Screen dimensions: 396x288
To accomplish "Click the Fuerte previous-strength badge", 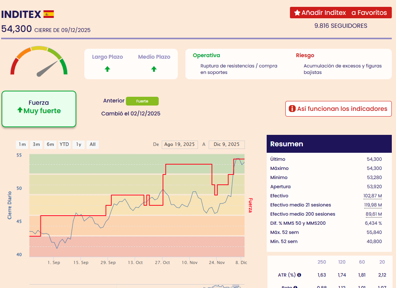I will (x=142, y=101).
